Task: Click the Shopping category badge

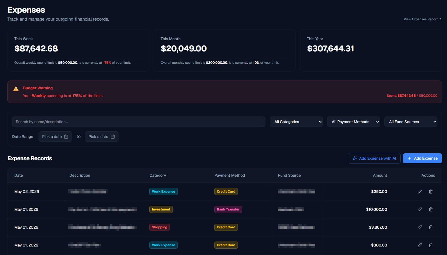Action: 159,227
